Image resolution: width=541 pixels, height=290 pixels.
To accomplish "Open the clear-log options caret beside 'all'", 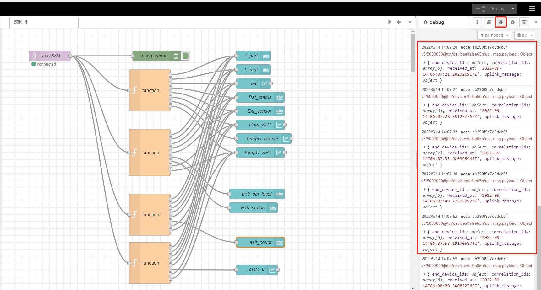I will coord(532,35).
